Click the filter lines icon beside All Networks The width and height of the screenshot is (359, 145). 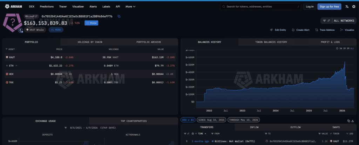click(324, 21)
